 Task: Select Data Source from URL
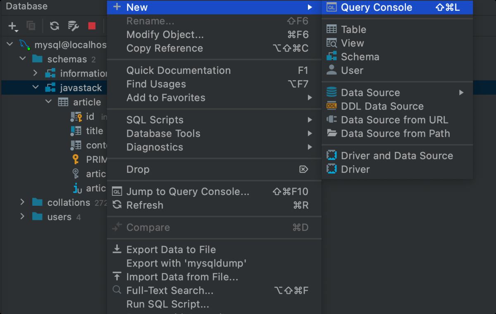click(394, 120)
